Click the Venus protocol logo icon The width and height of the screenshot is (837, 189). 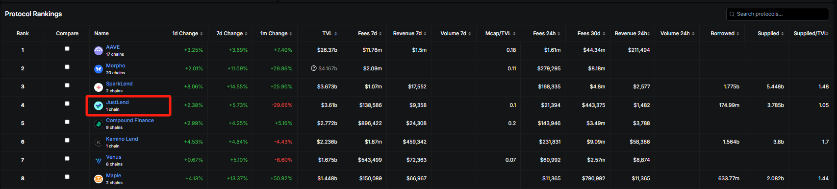click(x=99, y=161)
